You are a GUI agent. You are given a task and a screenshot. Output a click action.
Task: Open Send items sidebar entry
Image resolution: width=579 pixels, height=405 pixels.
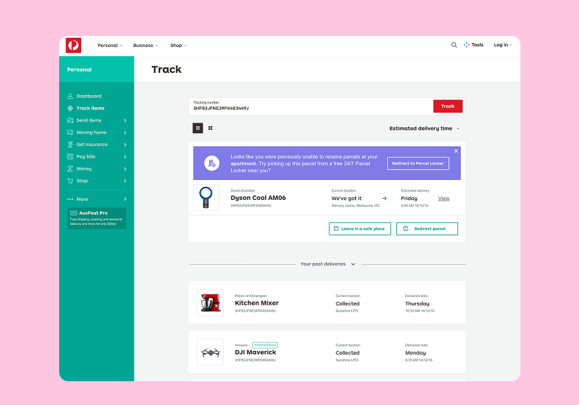tap(89, 120)
